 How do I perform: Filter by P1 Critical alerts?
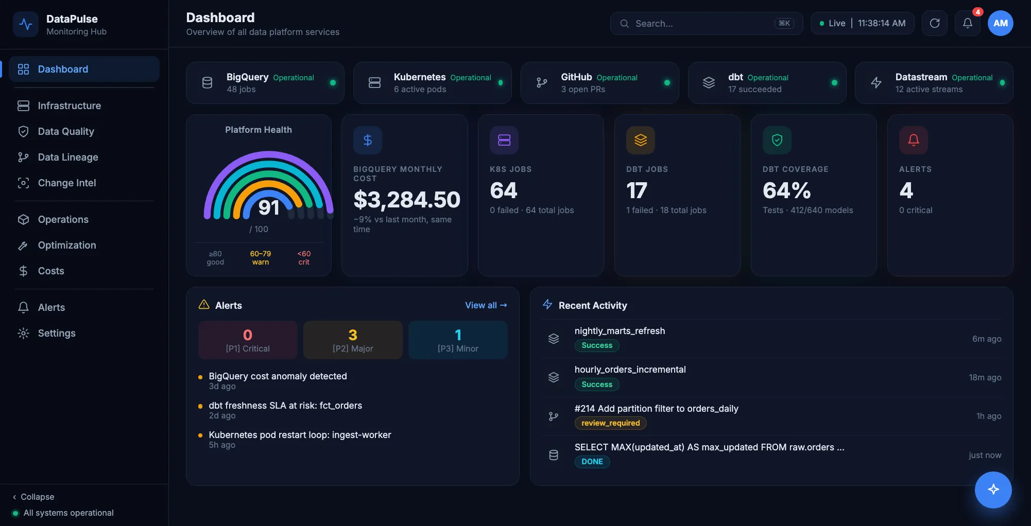coord(248,340)
